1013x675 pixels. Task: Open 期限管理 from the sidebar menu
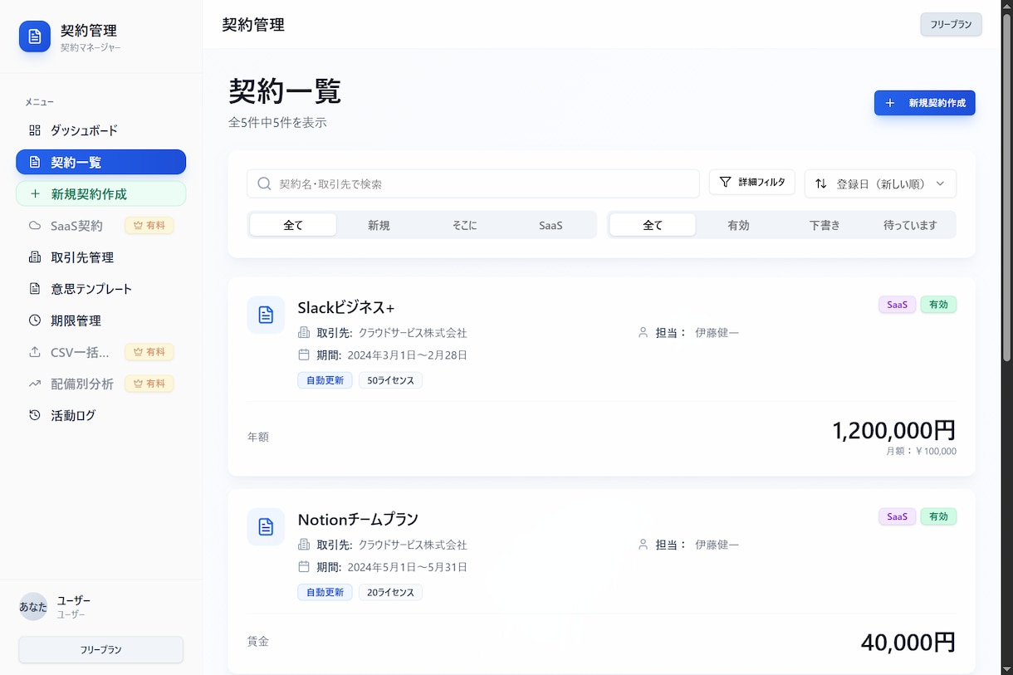click(100, 320)
